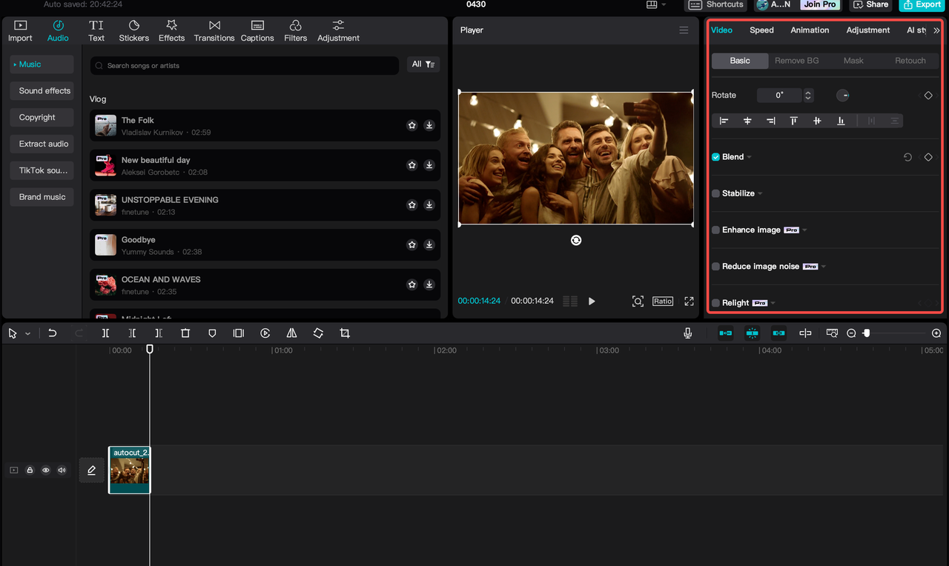Download the track UNSTOPPABLE EVENING
This screenshot has width=949, height=566.
point(429,204)
